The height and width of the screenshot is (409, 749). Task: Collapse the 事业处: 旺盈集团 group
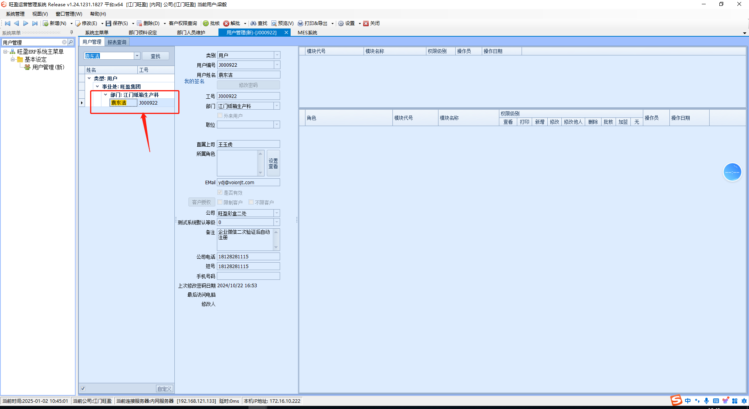[x=98, y=87]
